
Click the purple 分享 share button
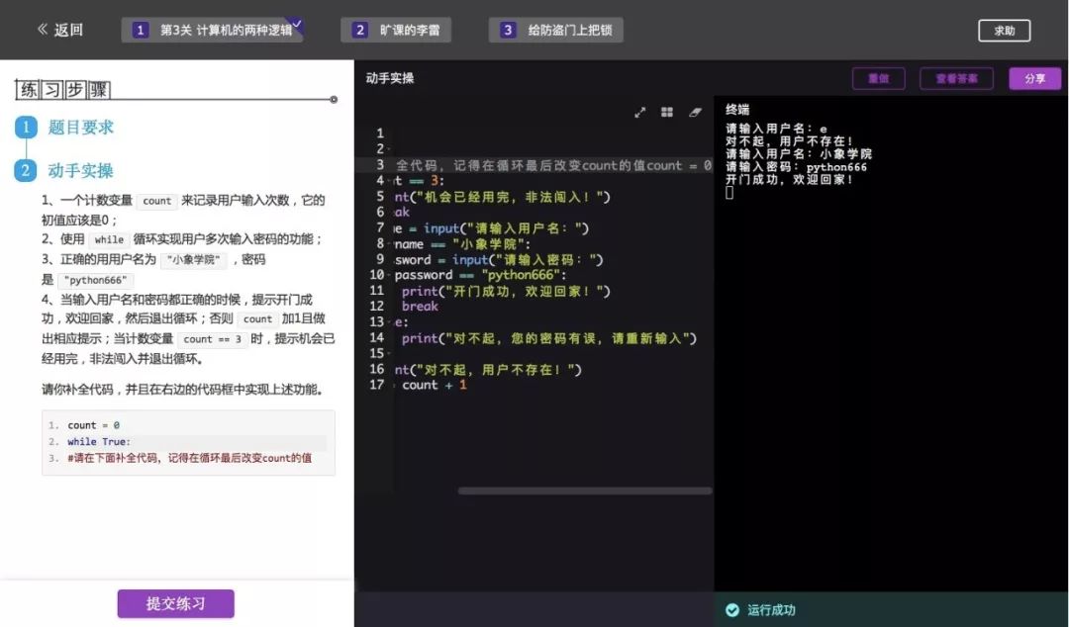coord(1035,78)
